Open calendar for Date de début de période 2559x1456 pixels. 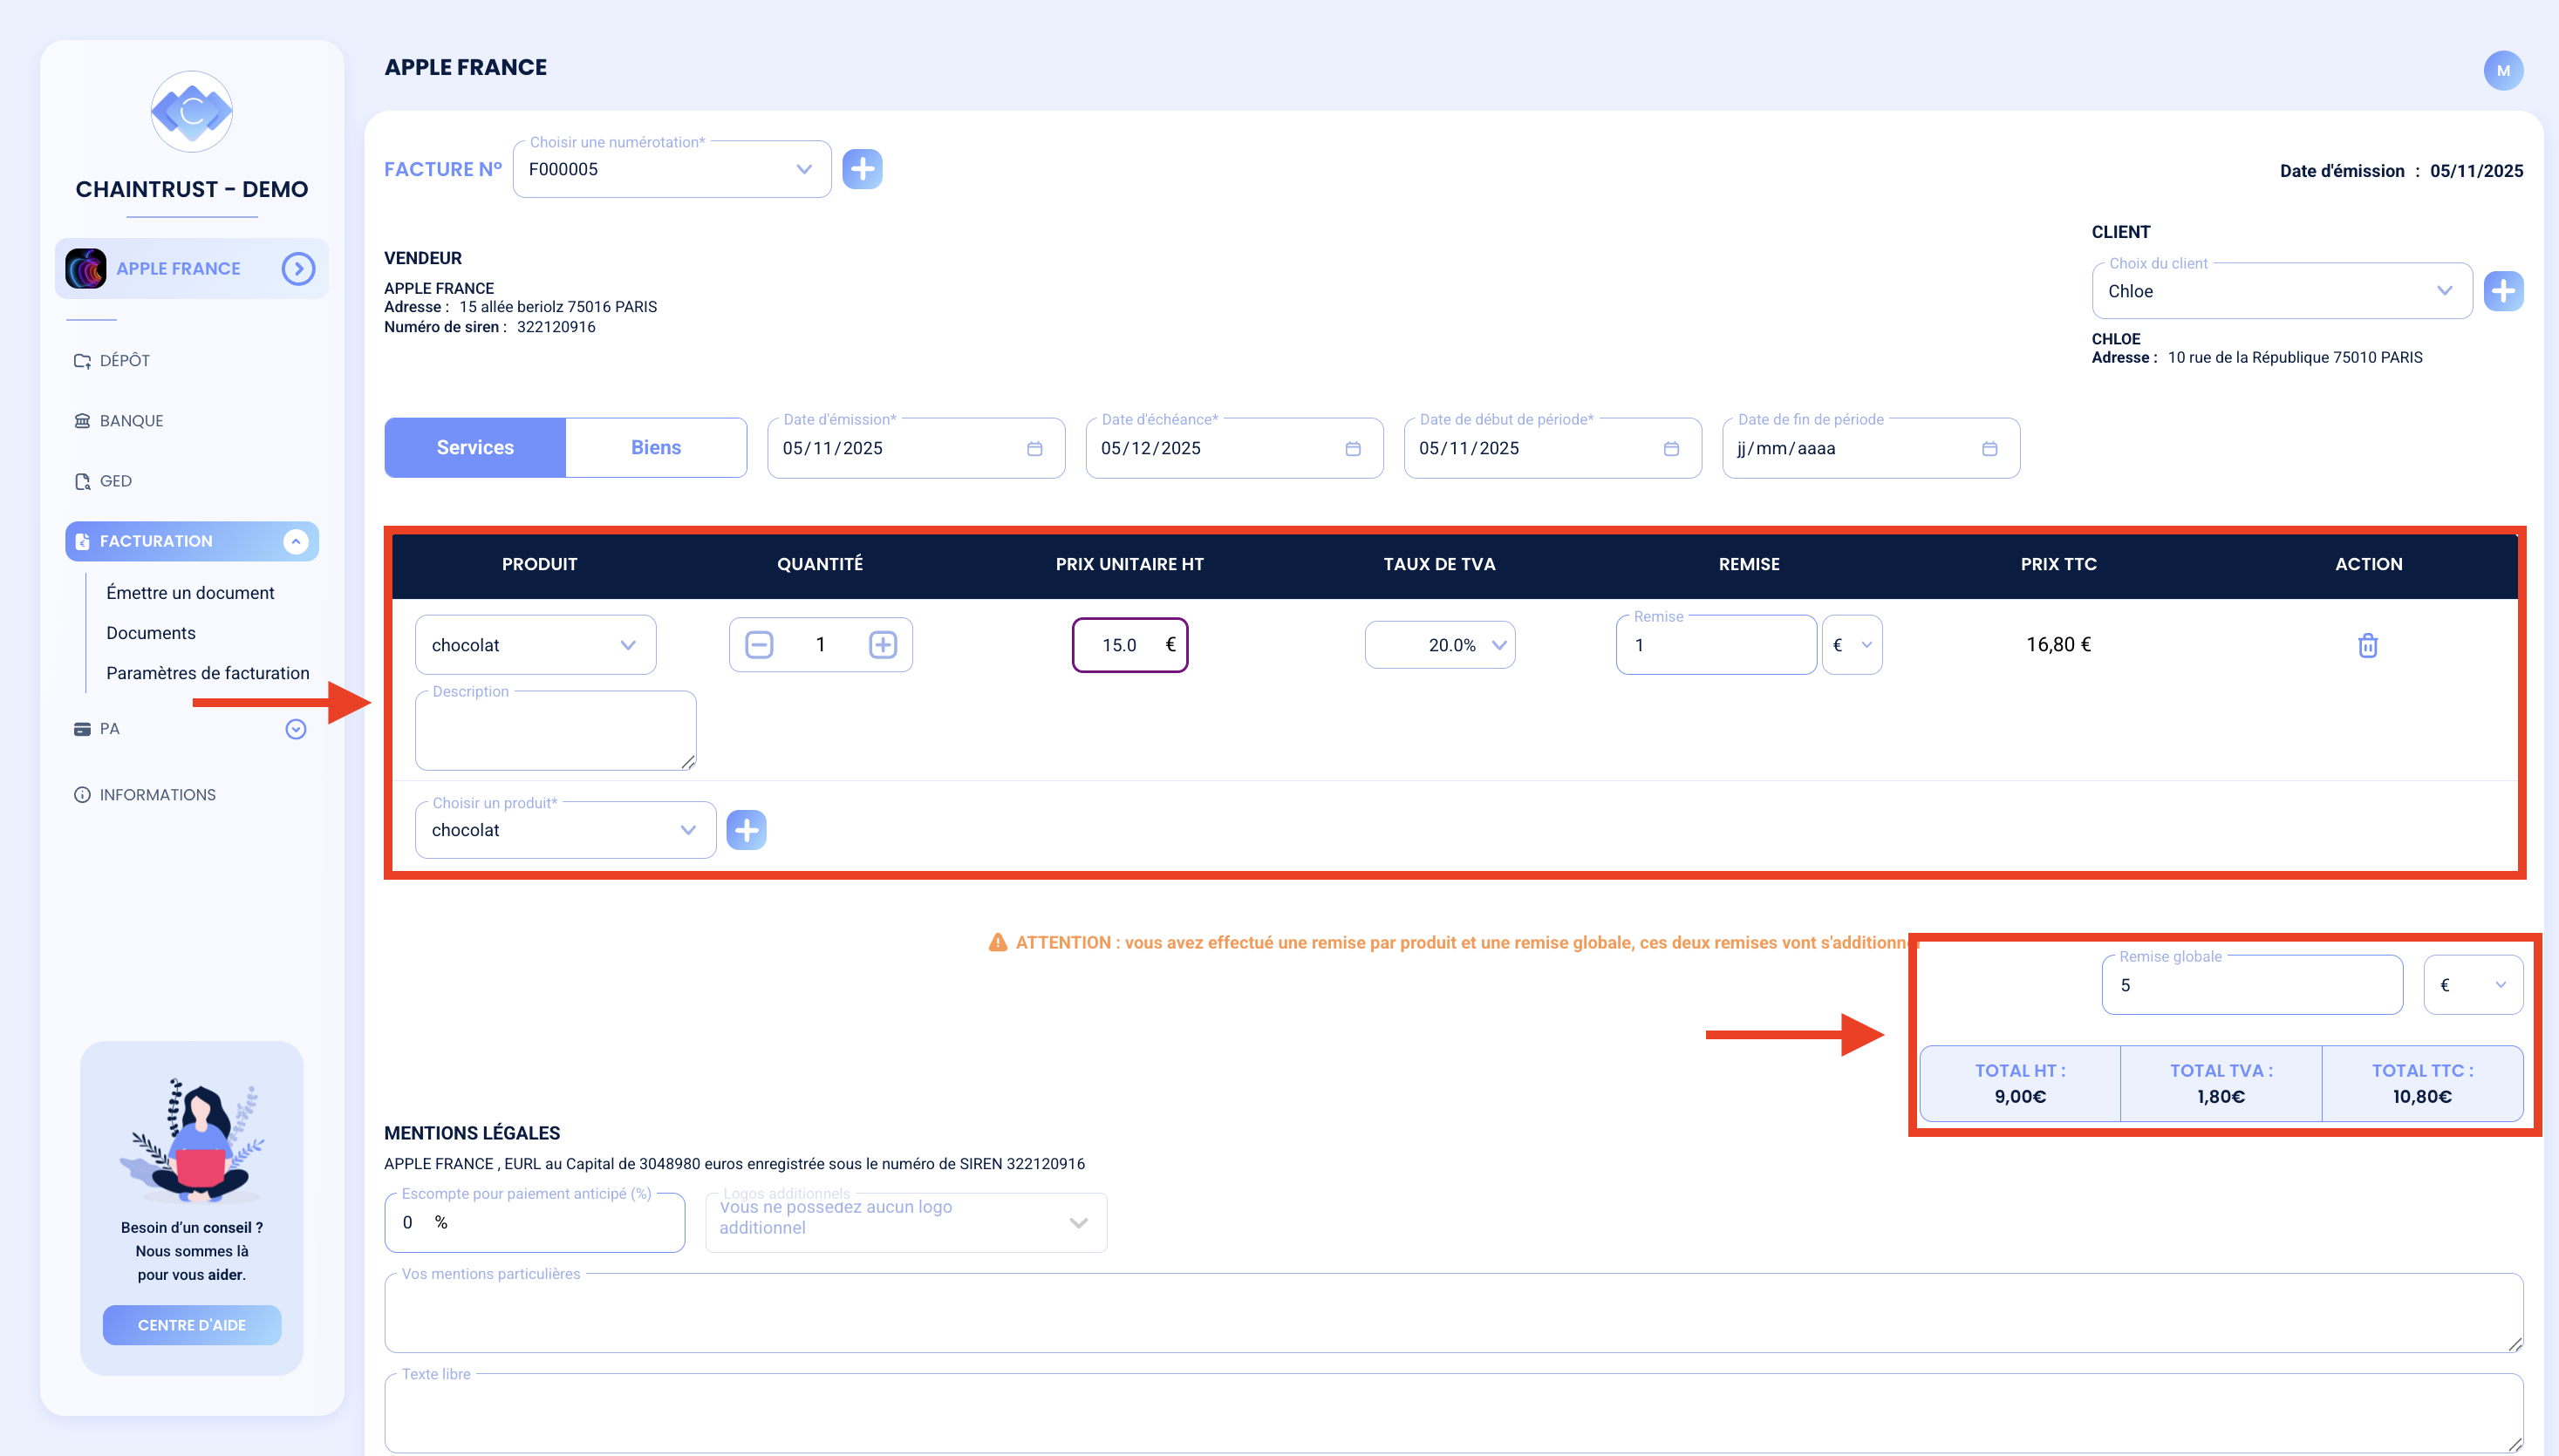coord(1670,449)
